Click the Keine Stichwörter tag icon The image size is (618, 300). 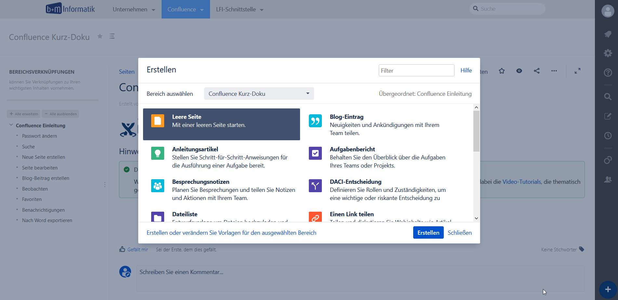pos(582,249)
